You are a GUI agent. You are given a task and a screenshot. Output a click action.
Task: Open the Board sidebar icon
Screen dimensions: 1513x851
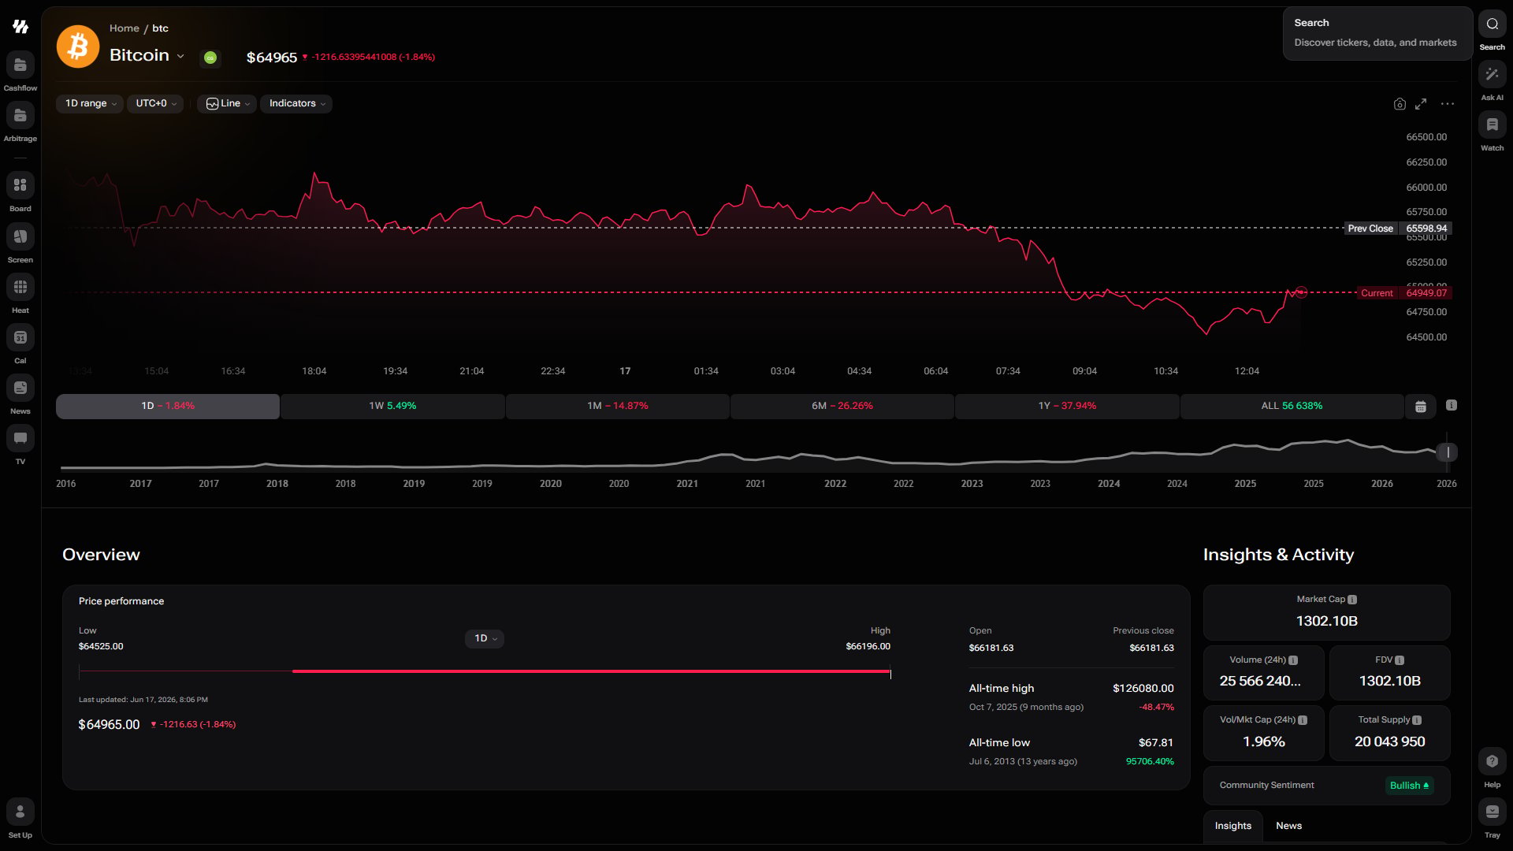(20, 185)
